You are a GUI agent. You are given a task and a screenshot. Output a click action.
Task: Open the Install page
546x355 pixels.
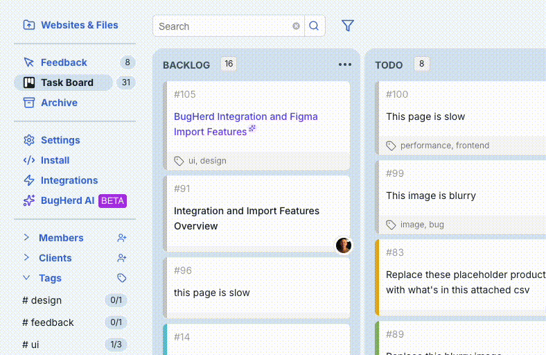point(55,160)
